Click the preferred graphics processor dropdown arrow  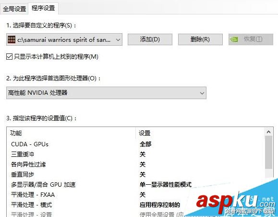[202, 93]
